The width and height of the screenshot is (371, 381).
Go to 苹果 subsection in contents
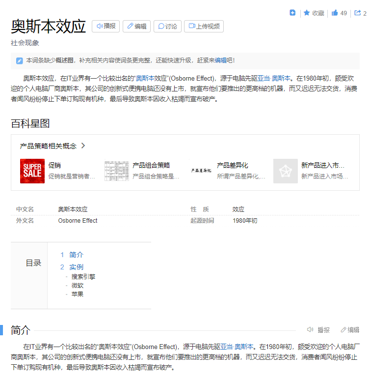(x=78, y=294)
